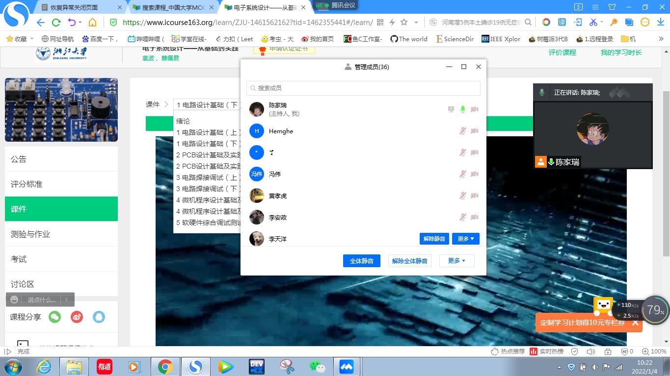Toggle 冯伟's camera icon
670x376 pixels.
(474, 174)
